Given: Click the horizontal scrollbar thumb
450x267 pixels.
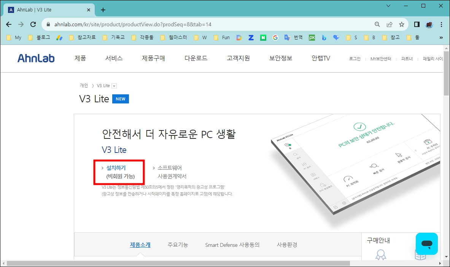Looking at the screenshot, I should click(178, 263).
